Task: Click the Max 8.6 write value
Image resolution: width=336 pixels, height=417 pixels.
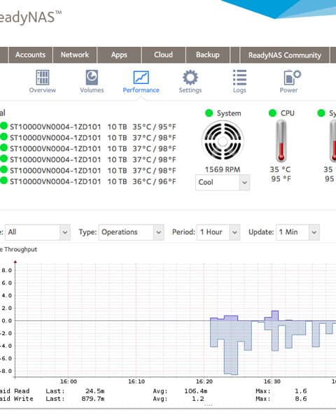Action: (300, 399)
